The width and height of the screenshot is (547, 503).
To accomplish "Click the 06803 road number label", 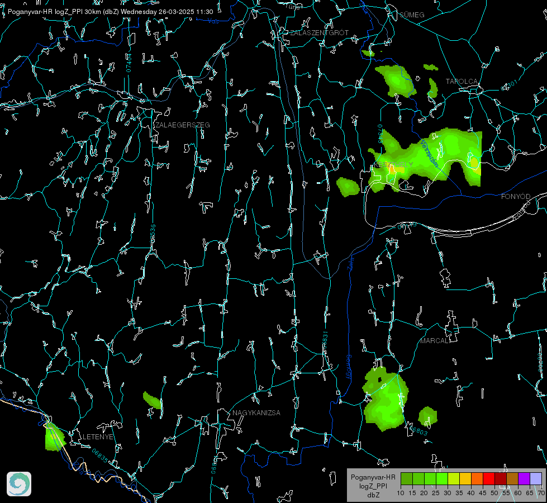I will (x=418, y=430).
